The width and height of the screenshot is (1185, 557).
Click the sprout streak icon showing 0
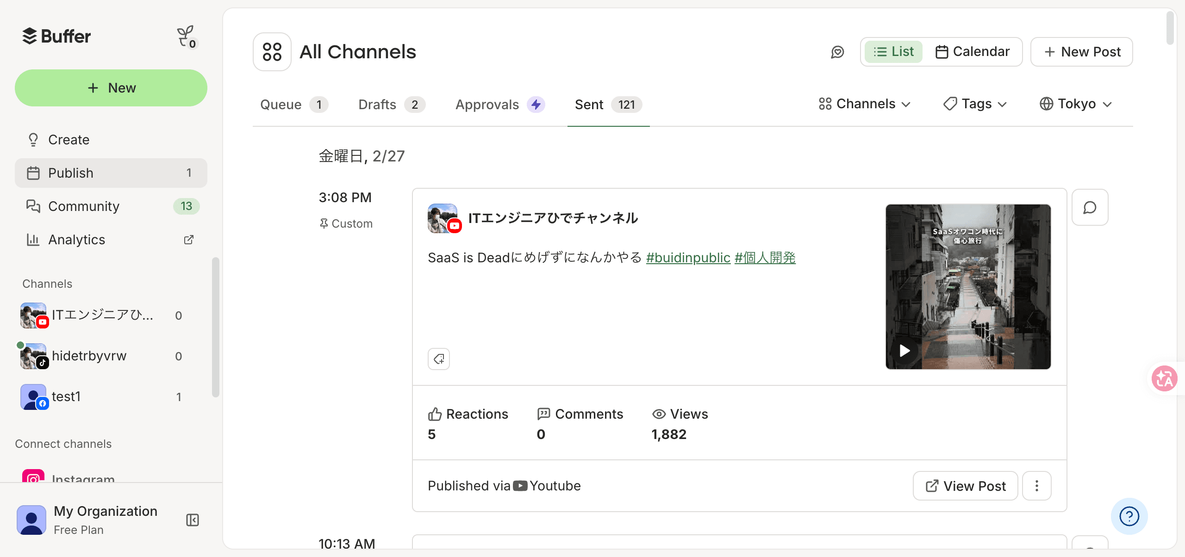(185, 36)
